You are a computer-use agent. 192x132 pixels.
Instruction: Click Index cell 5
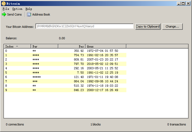coord(6,73)
